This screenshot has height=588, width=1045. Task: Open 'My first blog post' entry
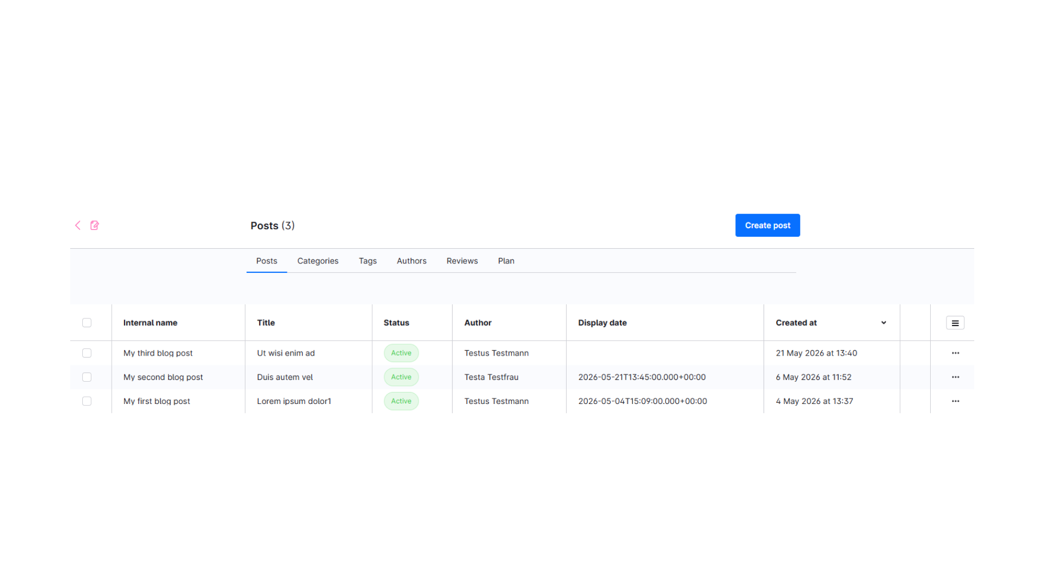pos(157,401)
